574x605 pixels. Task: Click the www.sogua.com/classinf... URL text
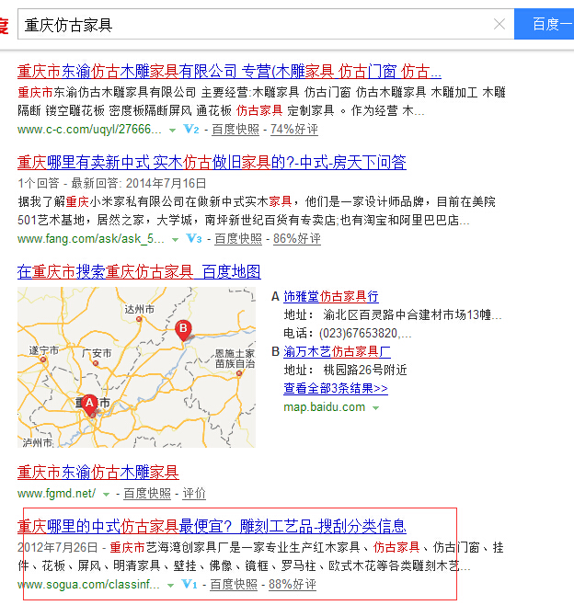pyautogui.click(x=89, y=585)
